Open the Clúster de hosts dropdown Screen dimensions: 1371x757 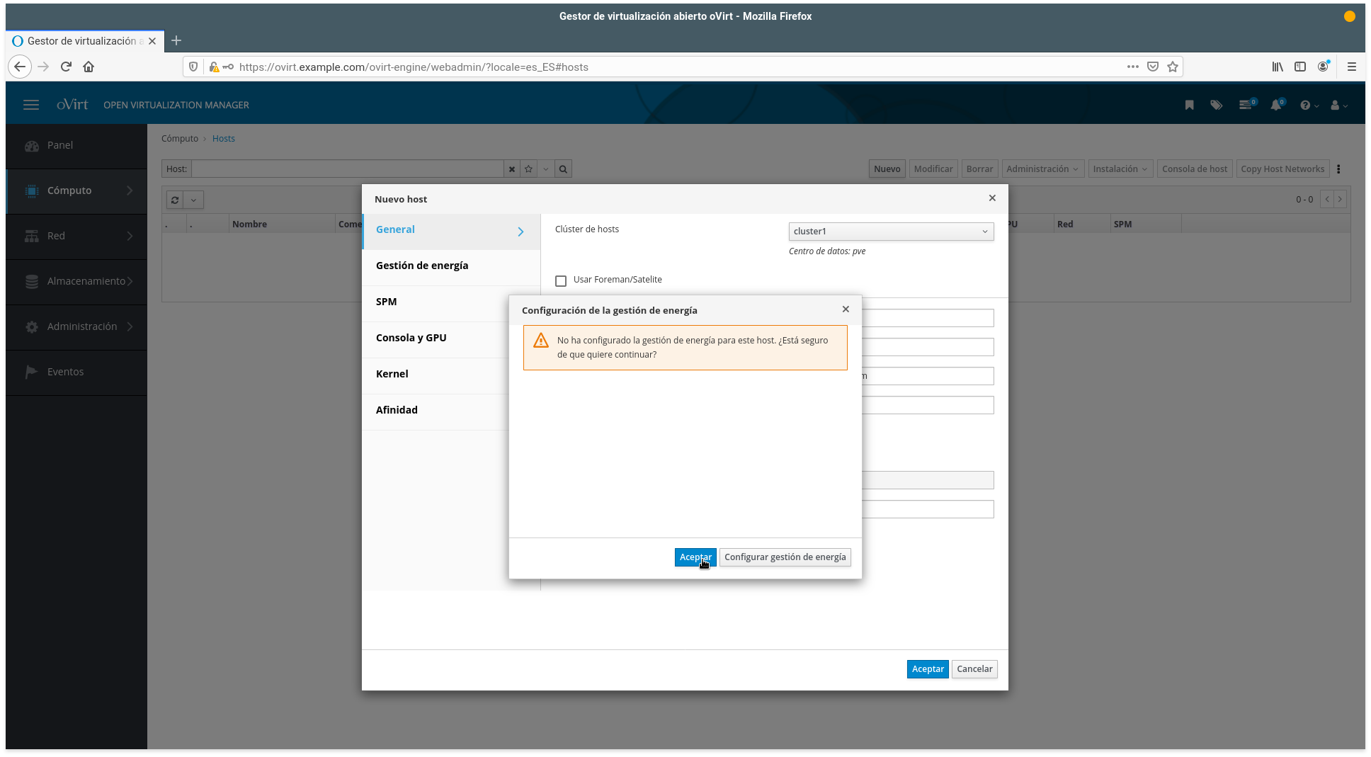(x=891, y=232)
